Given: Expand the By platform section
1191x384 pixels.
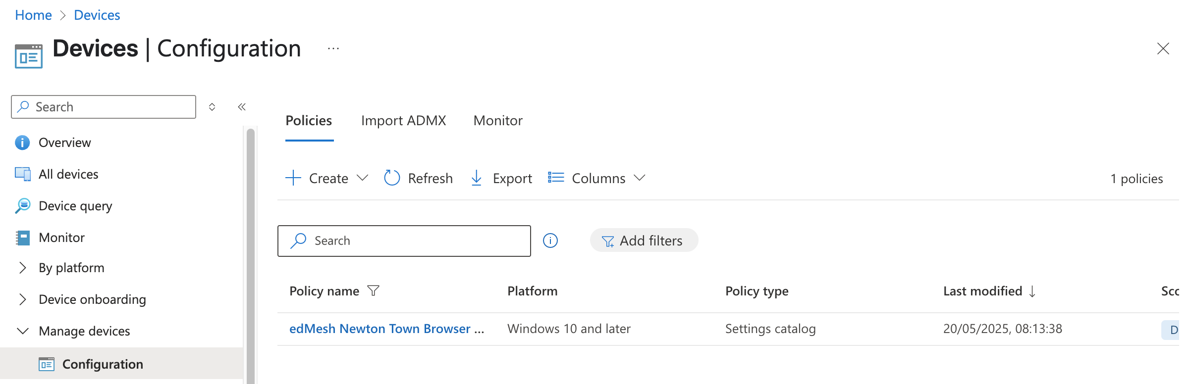Looking at the screenshot, I should click(23, 268).
